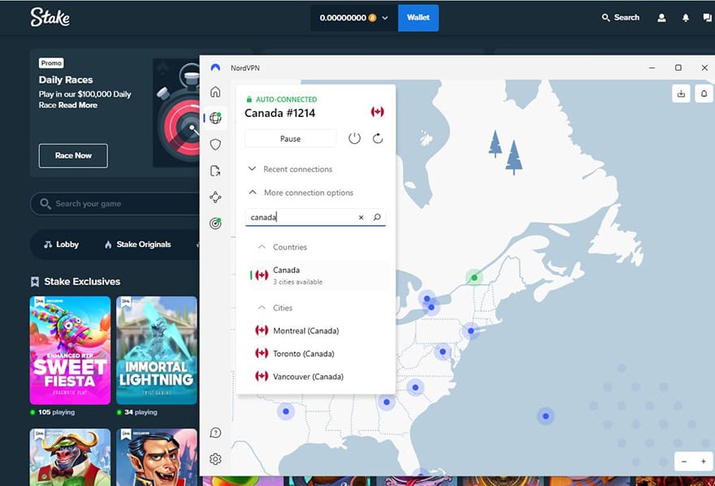The width and height of the screenshot is (715, 486).
Task: Maximize the NordVPN window
Action: 678,67
